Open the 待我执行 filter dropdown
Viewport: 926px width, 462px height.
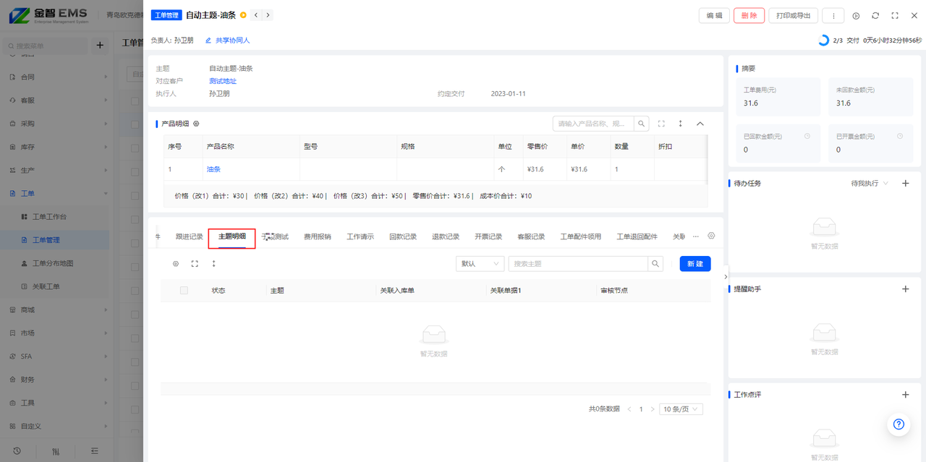[870, 184]
